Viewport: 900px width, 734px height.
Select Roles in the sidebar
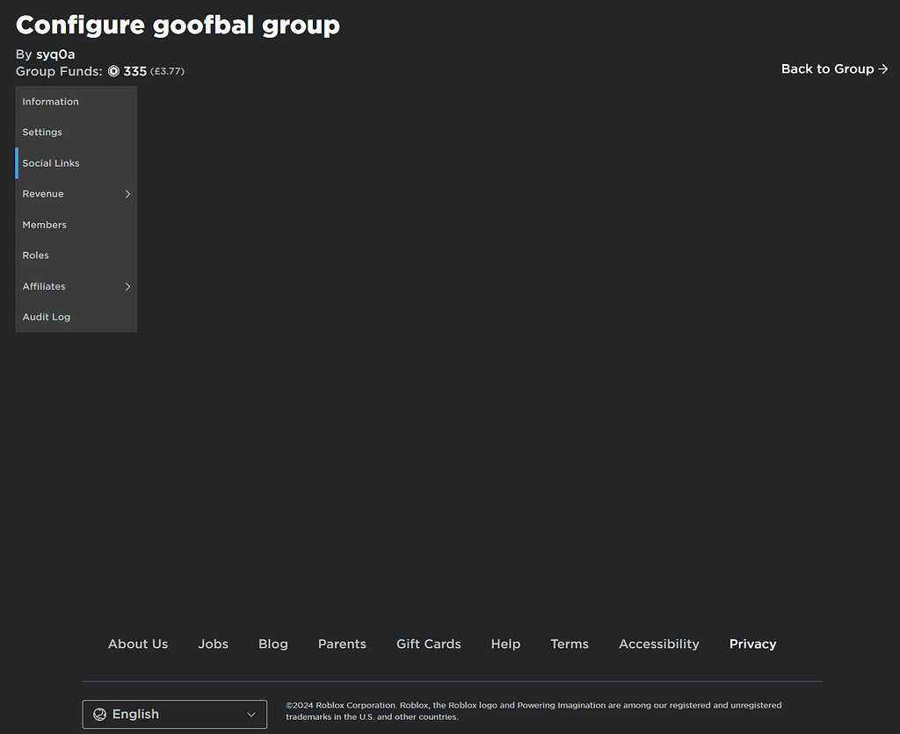tap(35, 255)
